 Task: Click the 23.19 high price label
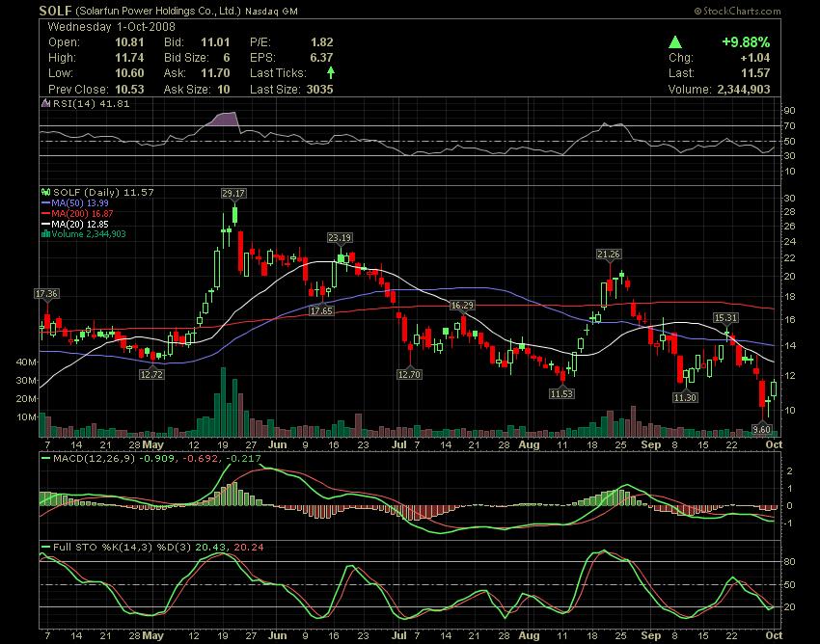(340, 238)
